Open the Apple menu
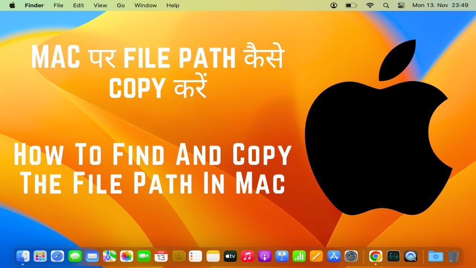This screenshot has height=268, width=476. click(12, 5)
